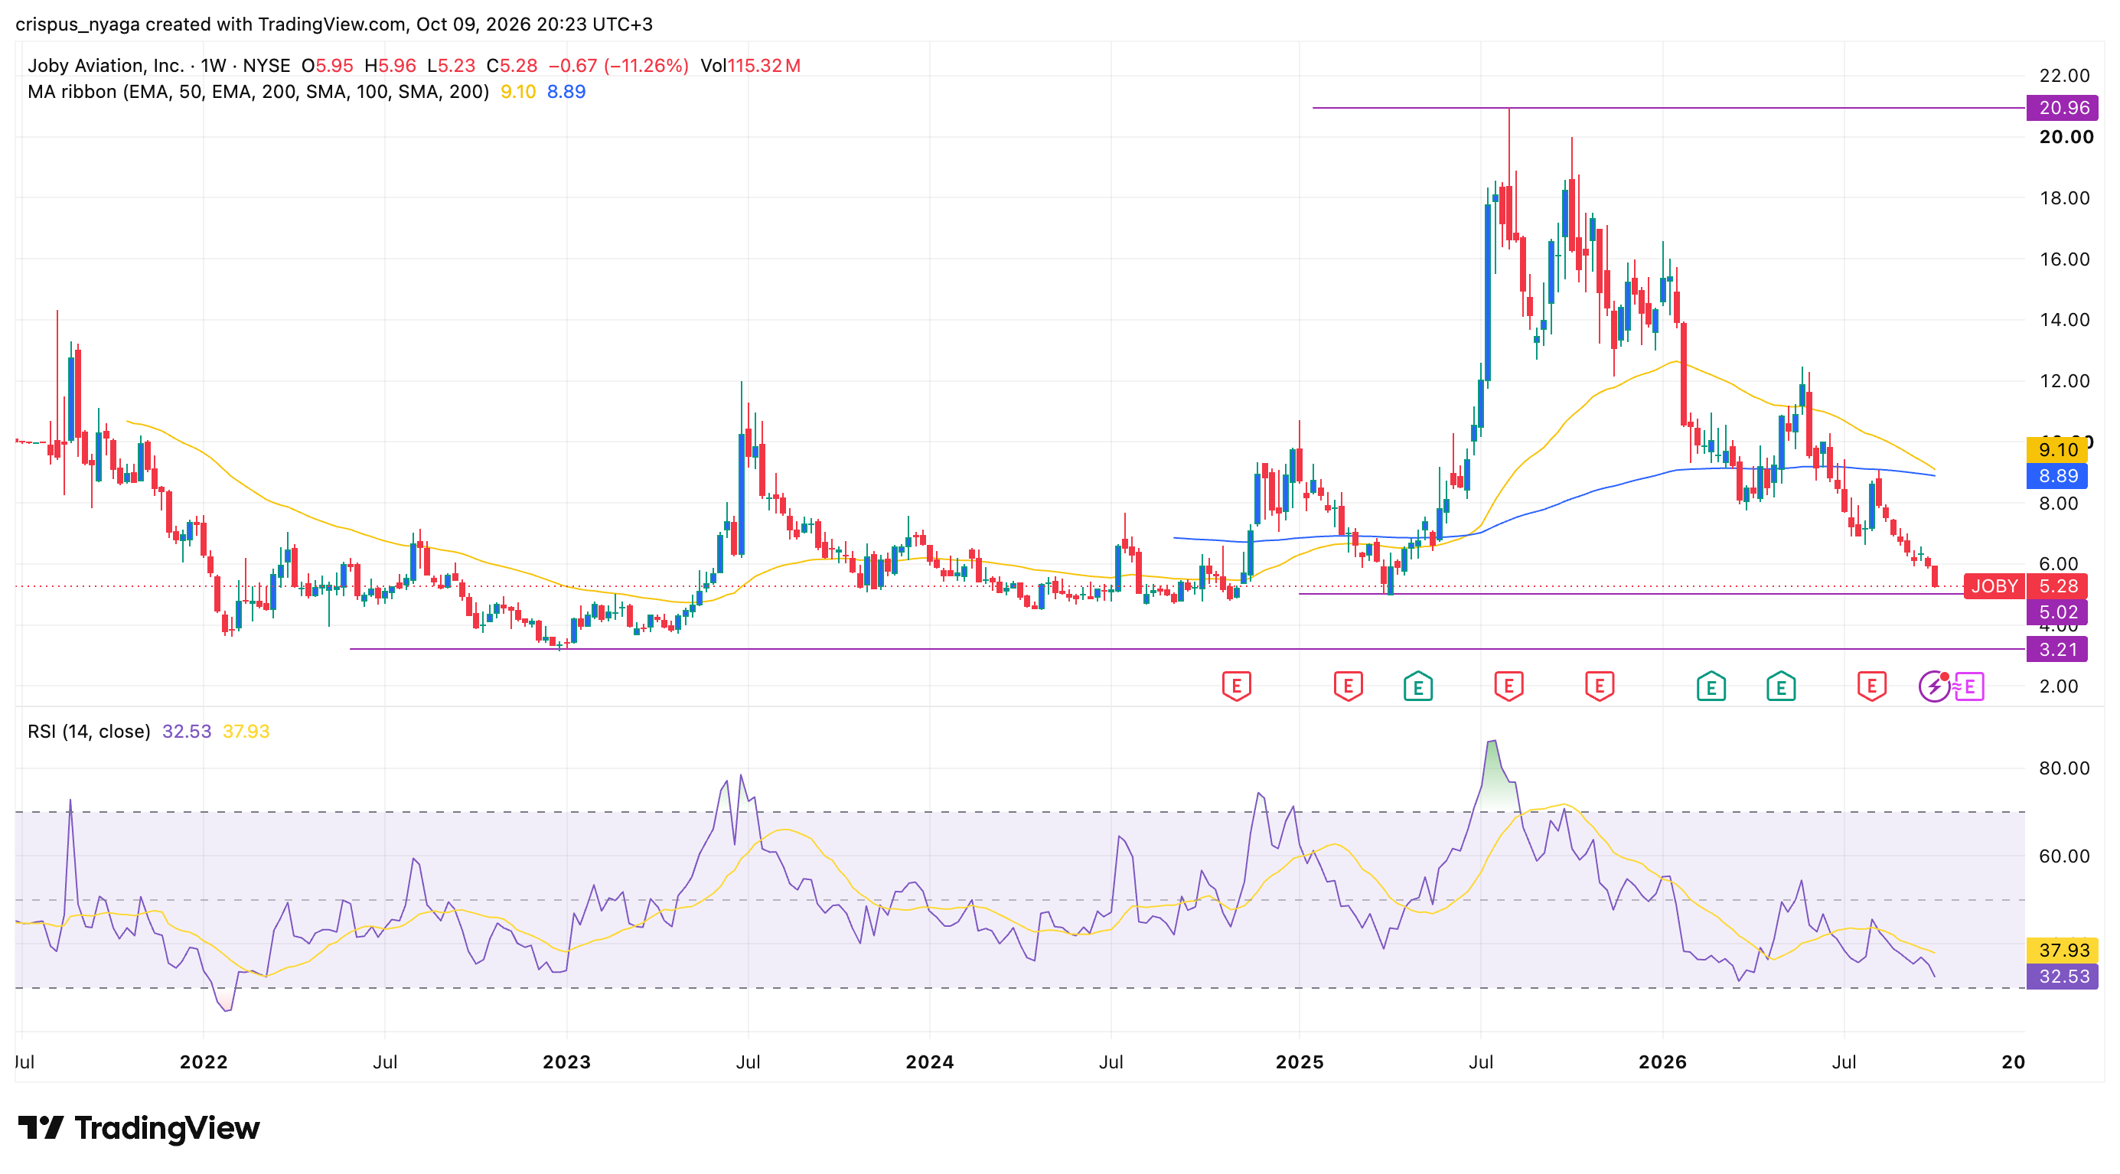Click the 14.00 price axis label
The width and height of the screenshot is (2120, 1174).
coord(2064,319)
